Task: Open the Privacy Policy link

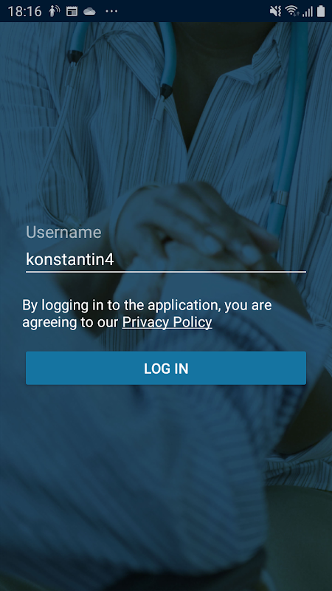Action: [167, 322]
